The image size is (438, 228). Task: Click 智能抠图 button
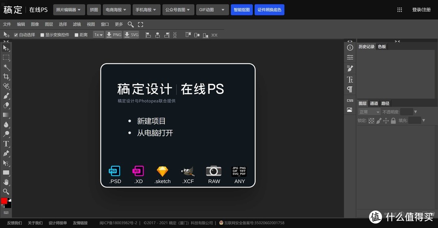[242, 10]
